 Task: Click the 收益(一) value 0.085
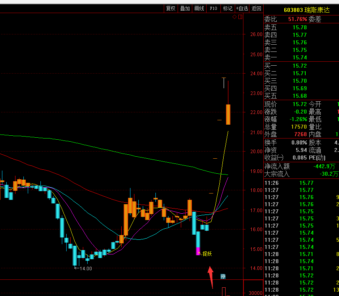point(300,158)
